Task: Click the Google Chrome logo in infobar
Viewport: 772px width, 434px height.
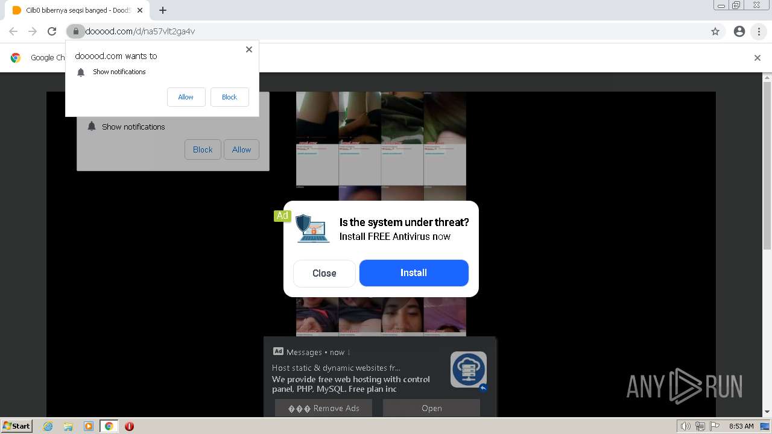Action: click(16, 58)
